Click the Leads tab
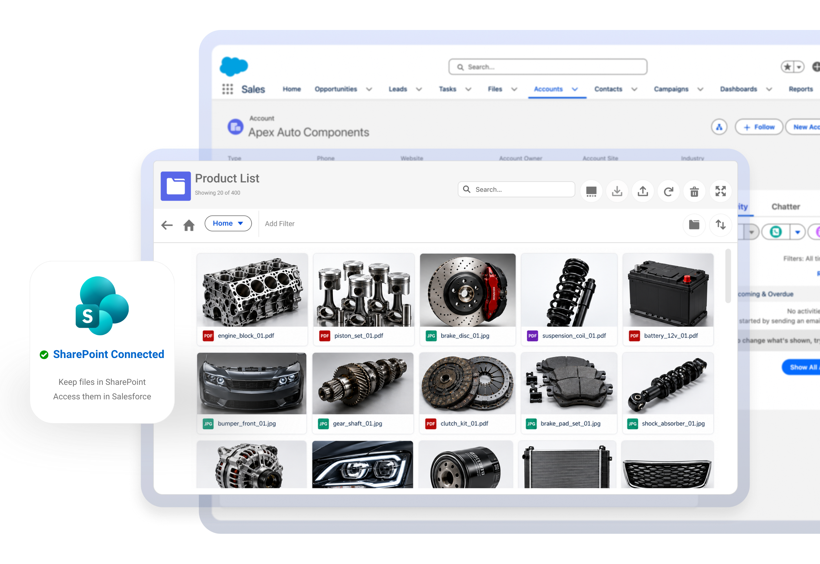Image resolution: width=820 pixels, height=564 pixels. pos(398,89)
